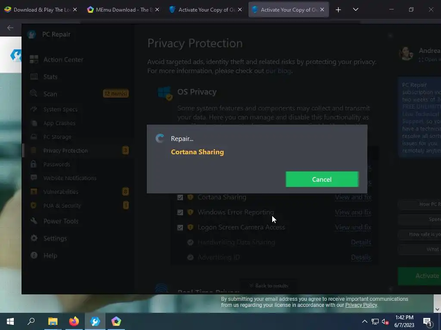Viewport: 441px width, 330px height.
Task: Open Power Tools in sidebar
Action: [x=61, y=221]
